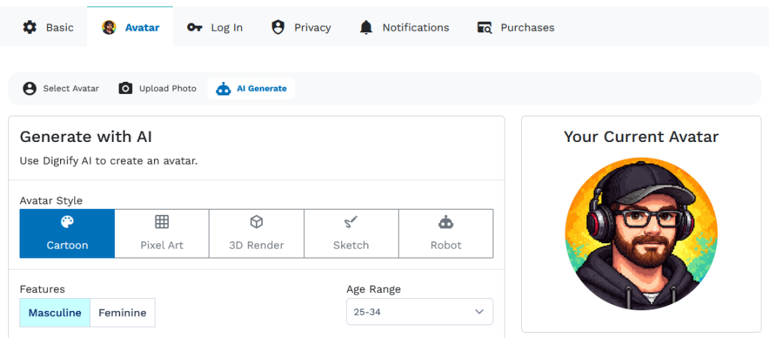The height and width of the screenshot is (338, 769).
Task: Choose Pixel Art avatar style
Action: click(161, 234)
